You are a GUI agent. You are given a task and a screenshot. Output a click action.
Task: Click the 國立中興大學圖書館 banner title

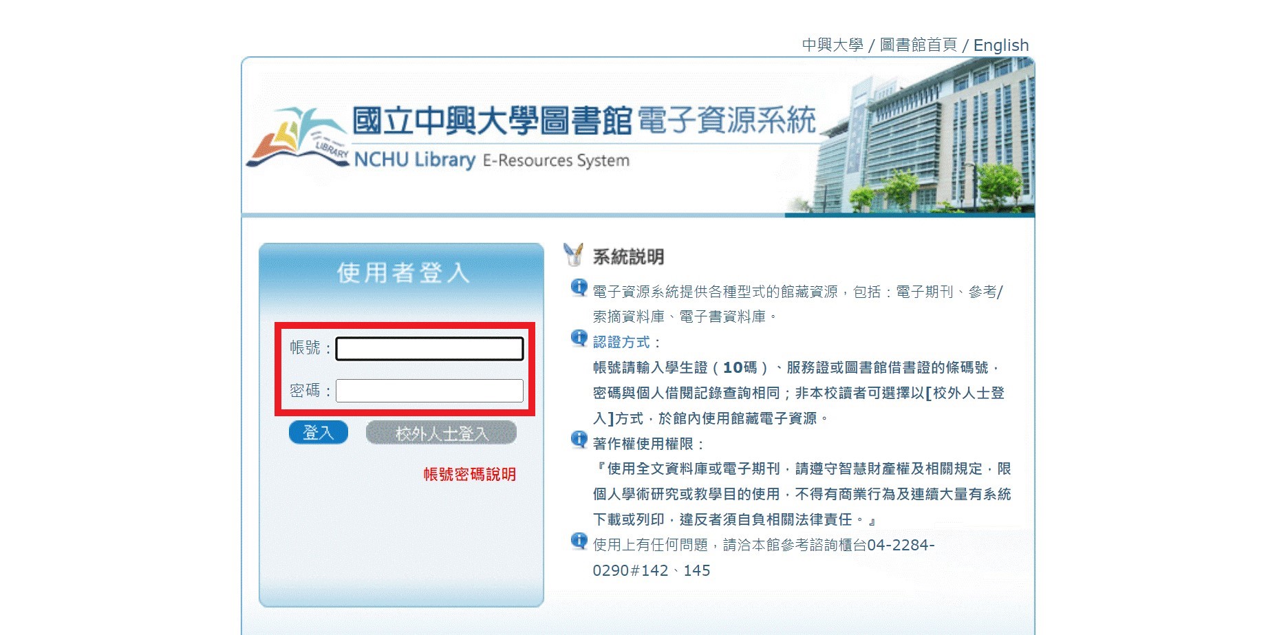coord(492,121)
